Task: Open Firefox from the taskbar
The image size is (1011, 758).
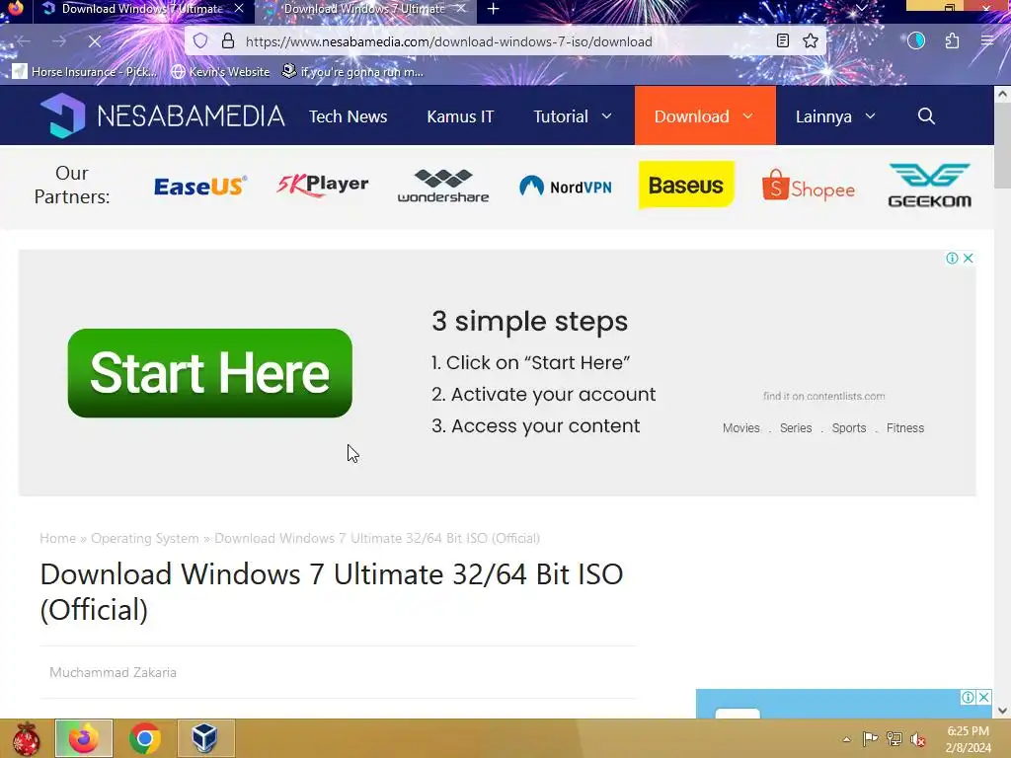Action: point(84,738)
